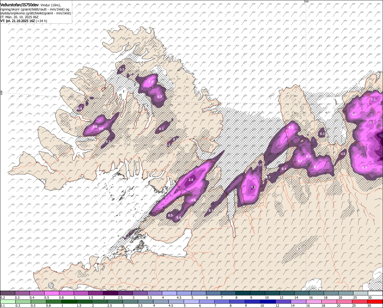Click the 18 label under the snow scale
The height and width of the screenshot is (308, 383).
tap(326, 298)
